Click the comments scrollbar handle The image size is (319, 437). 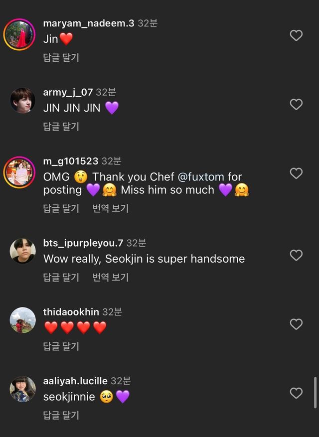(x=315, y=392)
